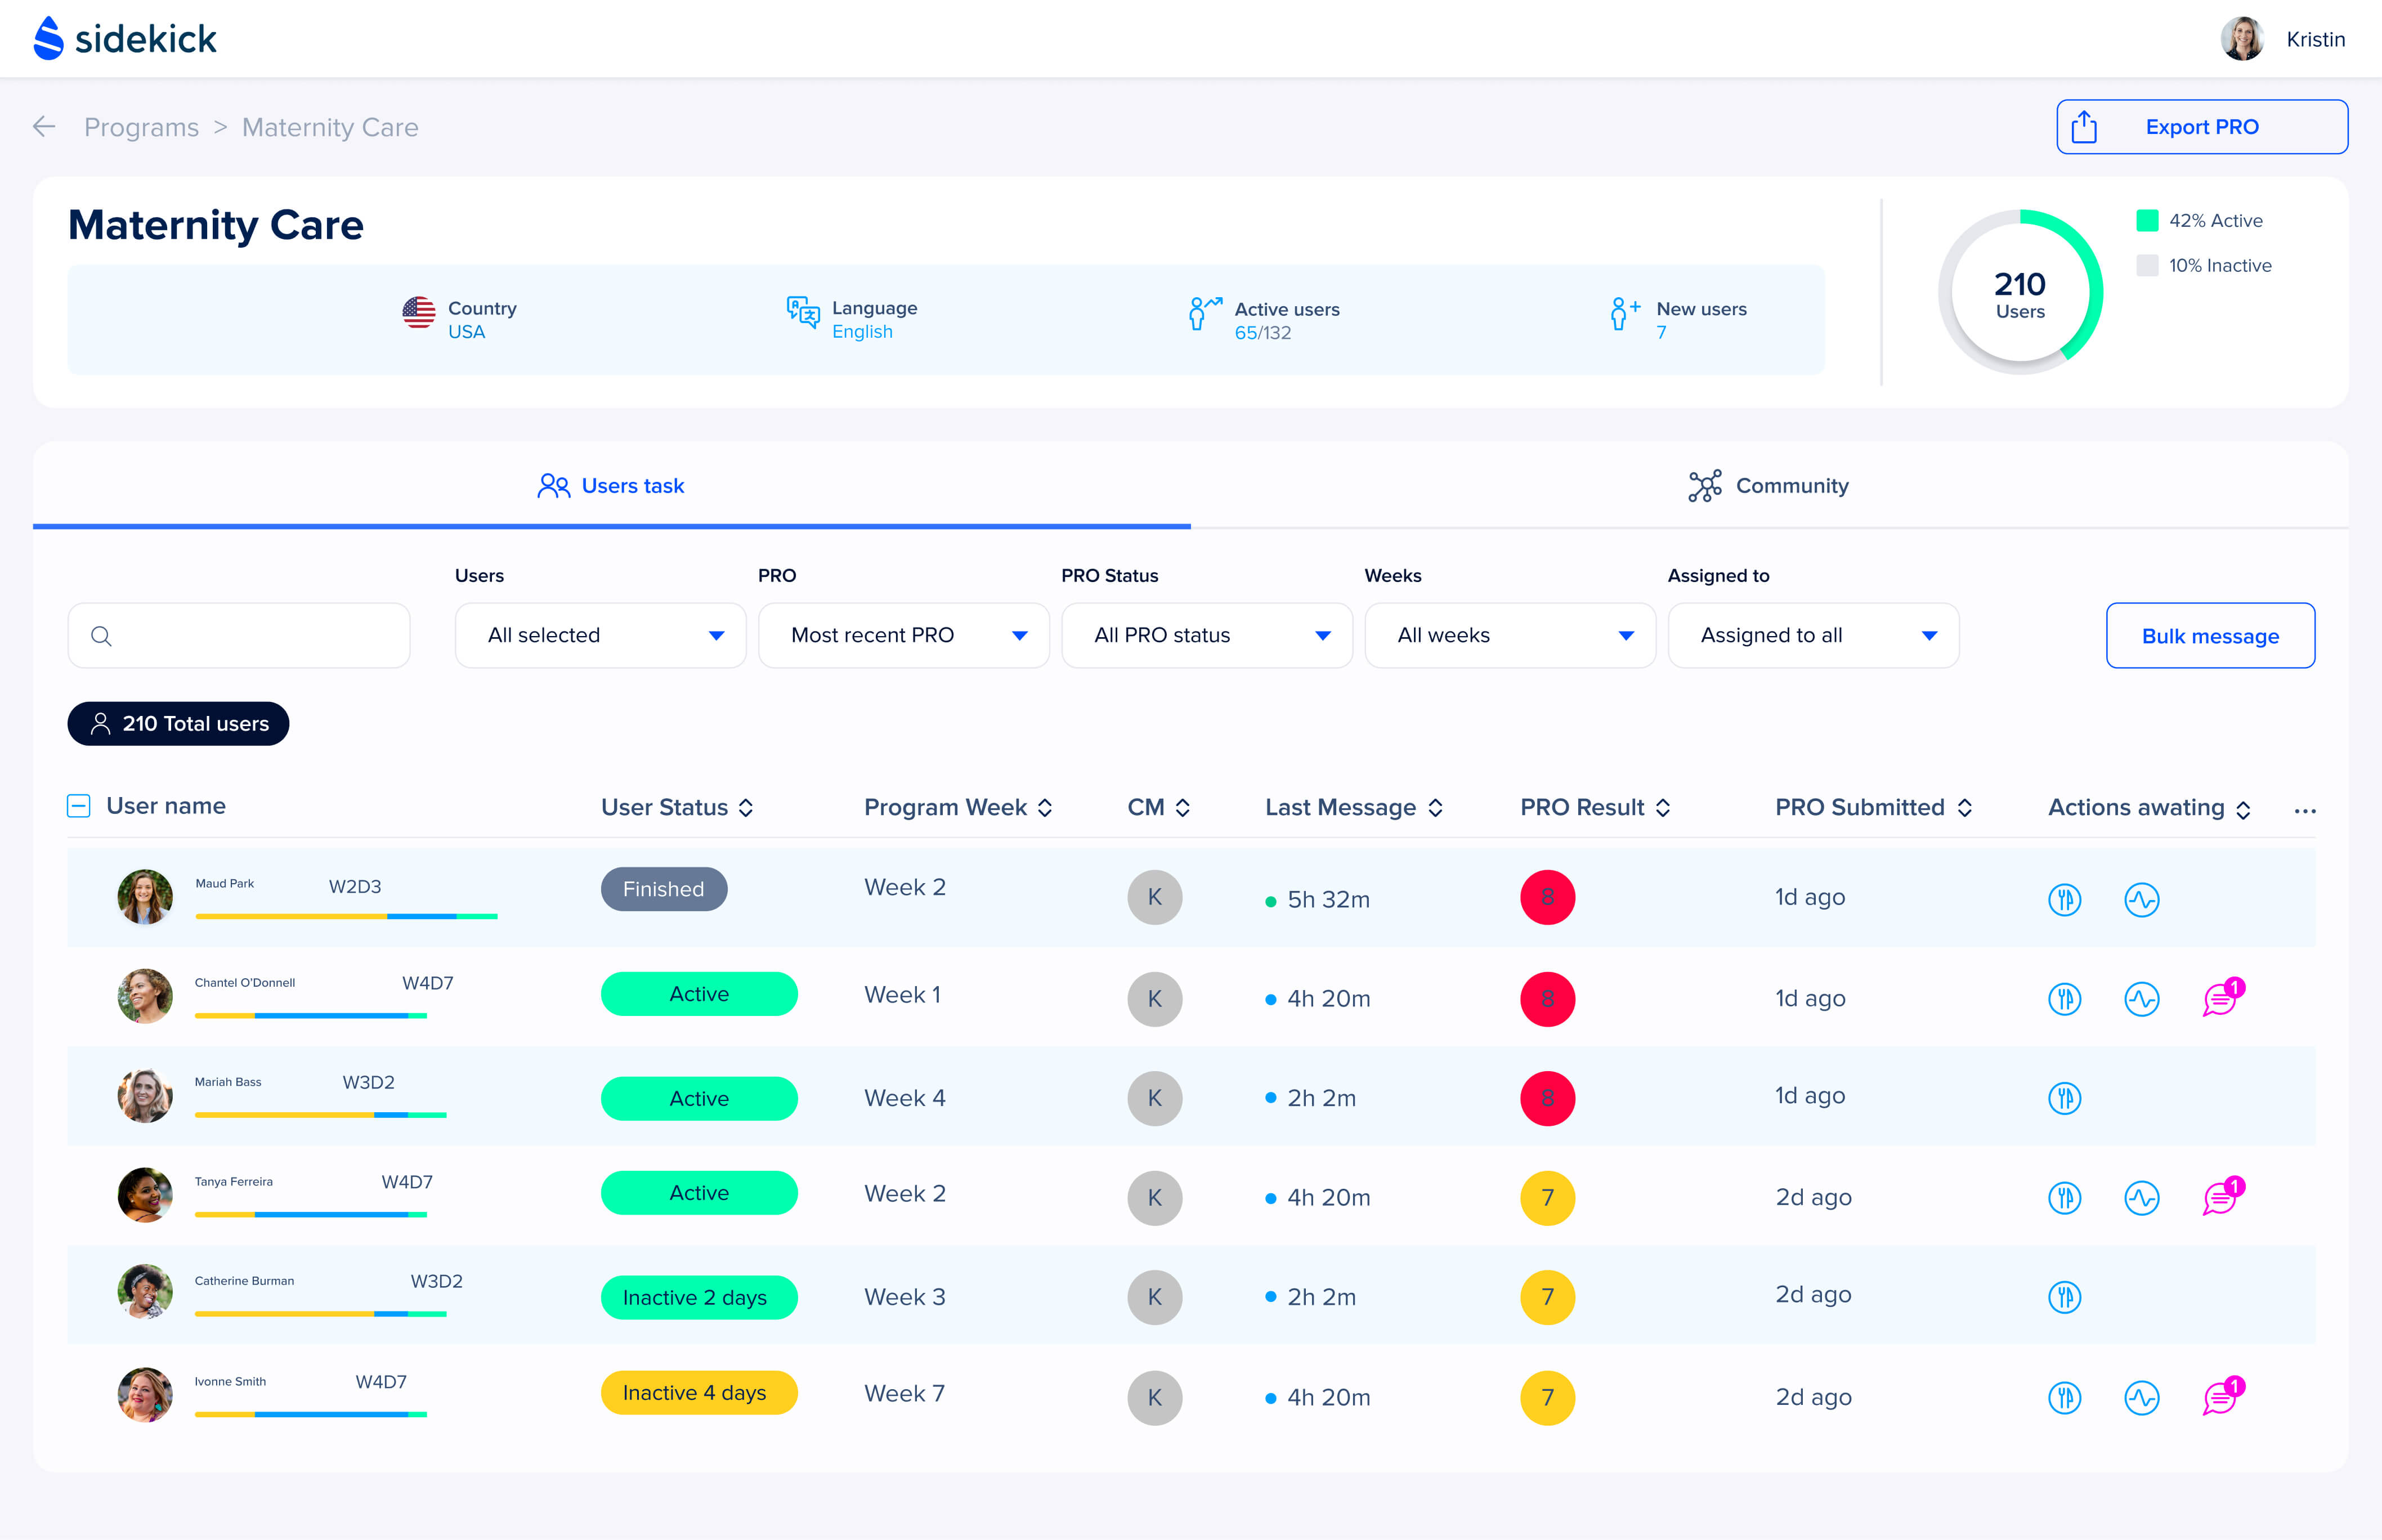Switch to the Community tab

[x=1768, y=486]
